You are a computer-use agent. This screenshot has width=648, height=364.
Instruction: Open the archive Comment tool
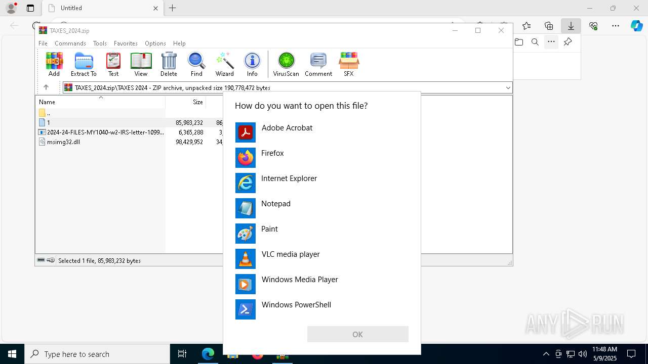coord(318,64)
